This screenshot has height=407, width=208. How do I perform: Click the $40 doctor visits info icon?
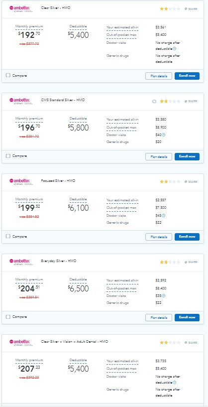click(x=164, y=135)
